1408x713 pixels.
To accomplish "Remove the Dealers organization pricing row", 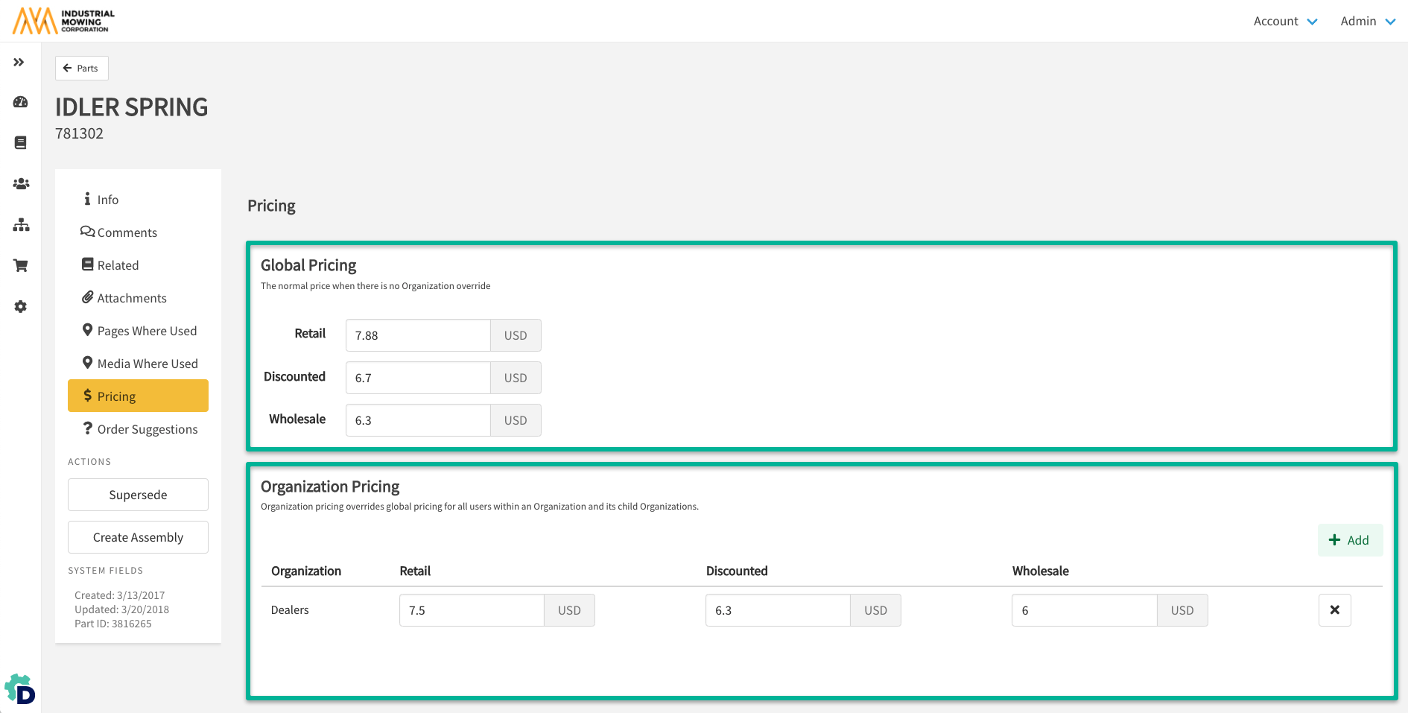I will pyautogui.click(x=1334, y=610).
